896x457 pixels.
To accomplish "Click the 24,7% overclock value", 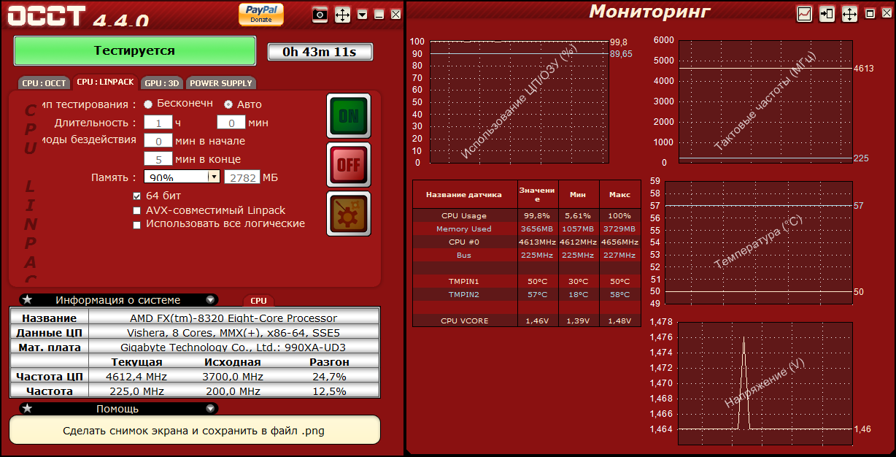I will coord(328,377).
